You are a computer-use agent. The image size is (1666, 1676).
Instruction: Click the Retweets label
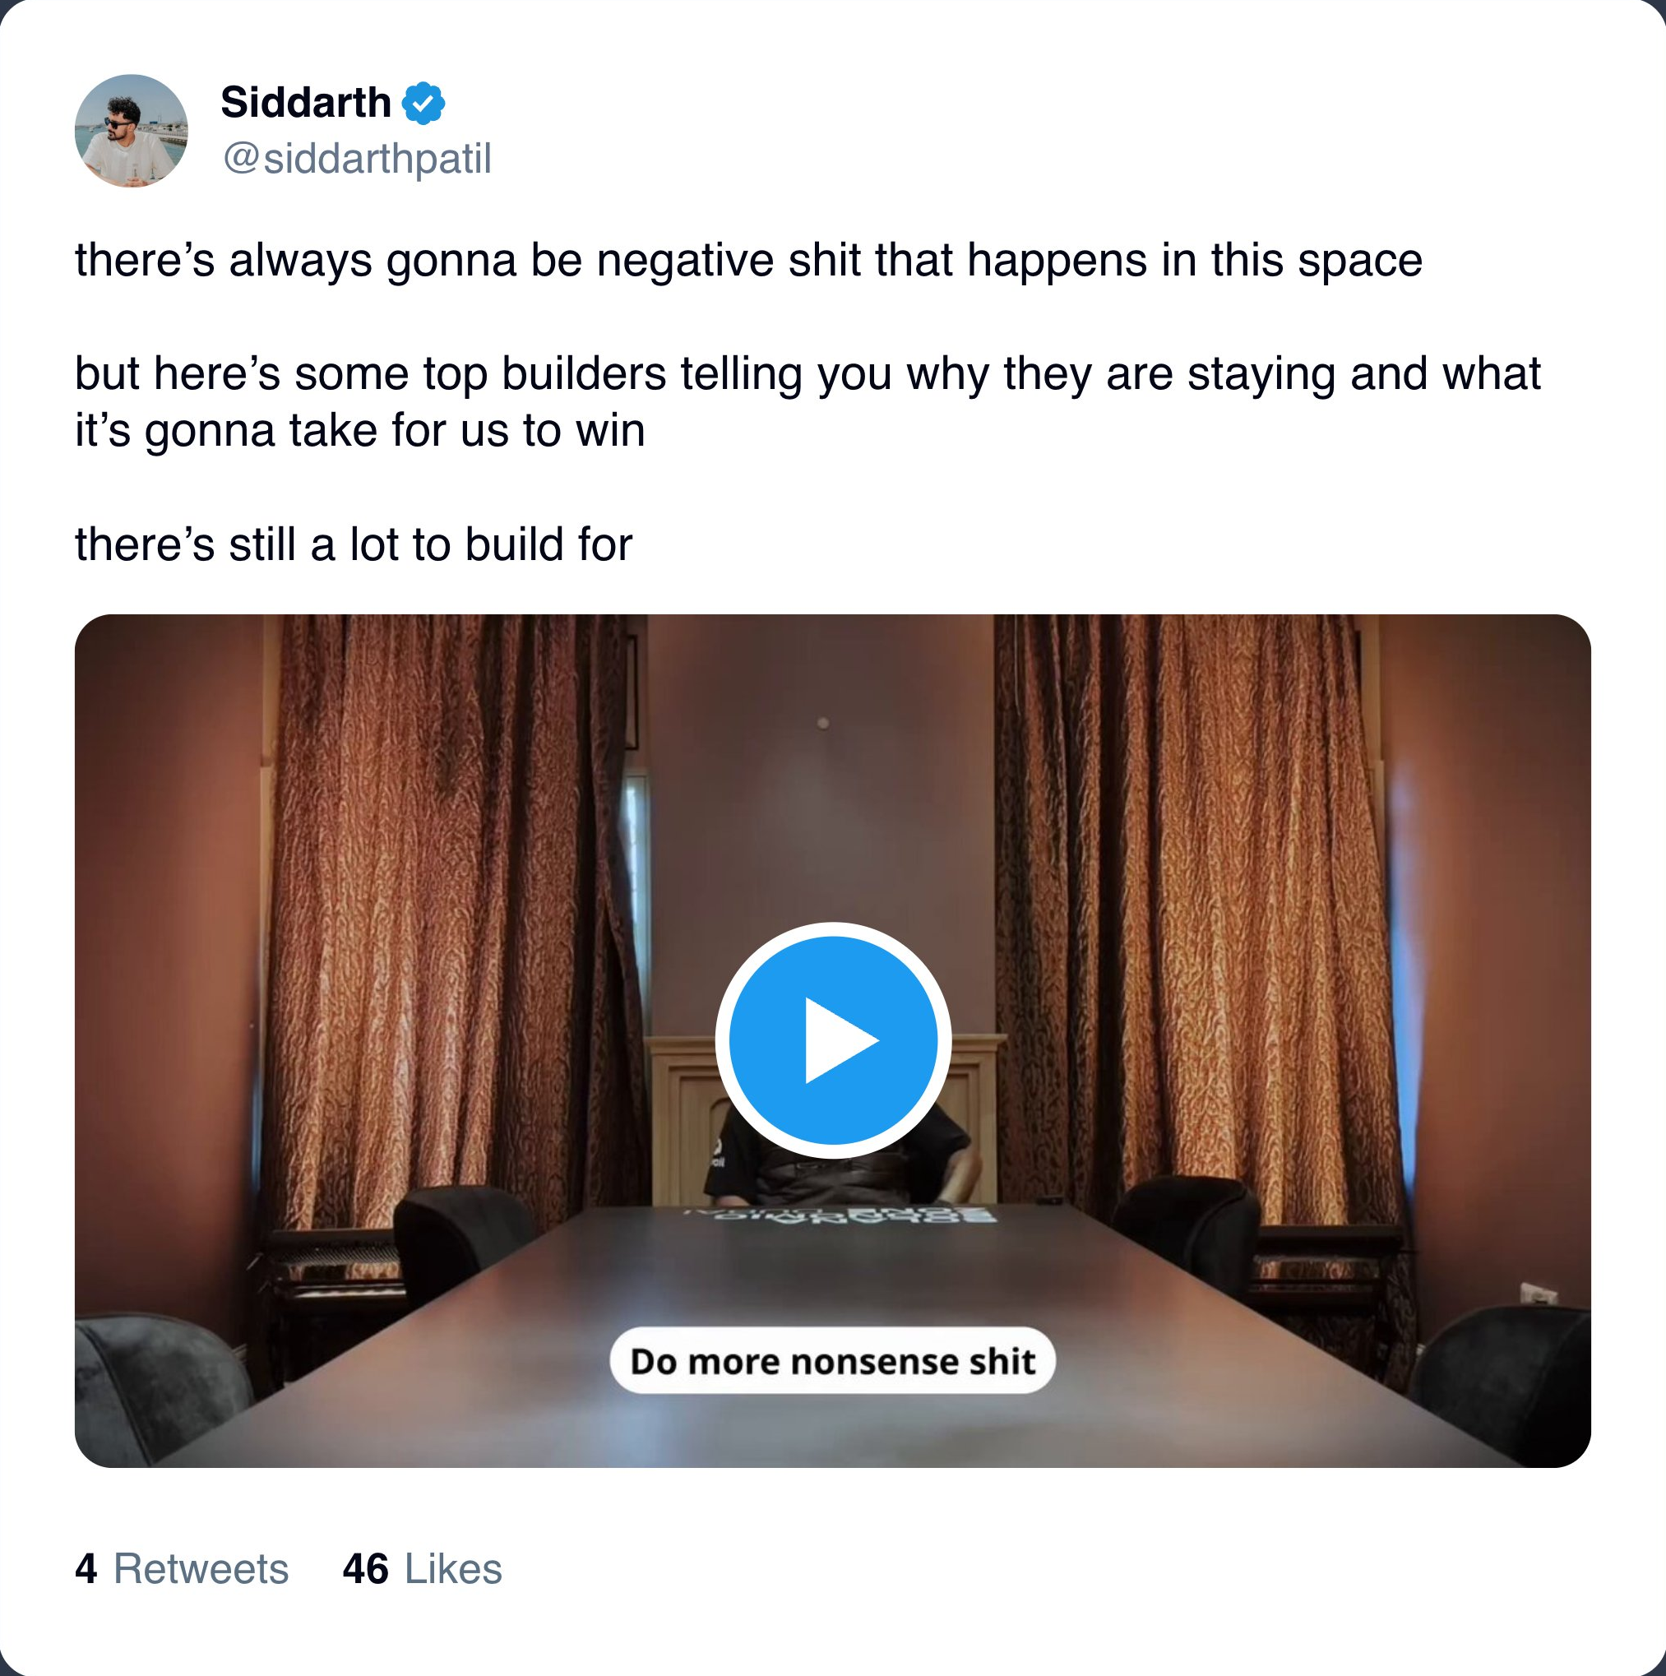click(x=201, y=1568)
